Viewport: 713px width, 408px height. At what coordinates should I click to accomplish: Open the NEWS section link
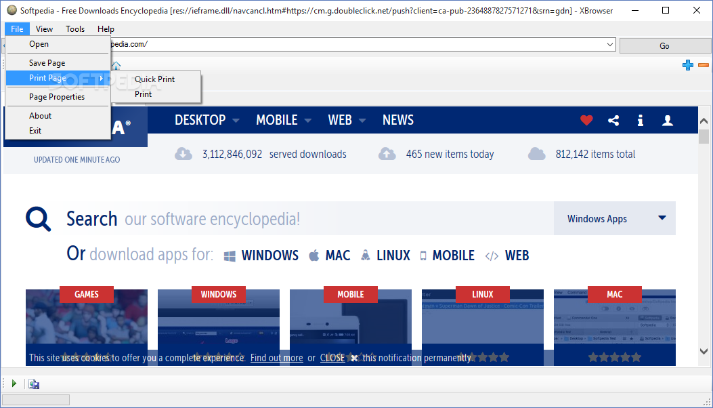point(398,120)
